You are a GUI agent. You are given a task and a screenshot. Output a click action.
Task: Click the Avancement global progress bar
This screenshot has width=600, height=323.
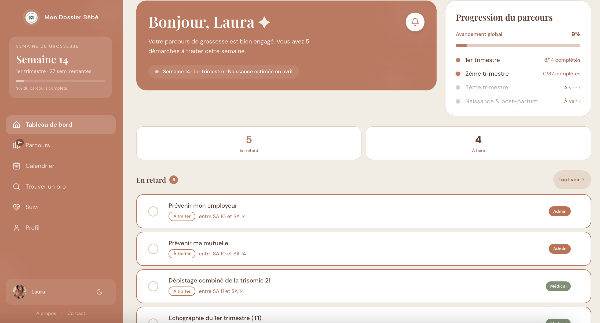click(518, 45)
